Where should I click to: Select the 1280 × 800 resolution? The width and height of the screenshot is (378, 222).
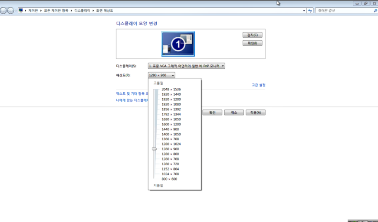[x=170, y=154]
